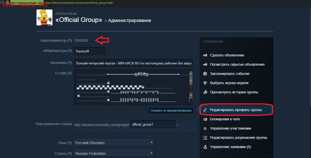Click the history icon for Просмотреть историю группы

click(x=205, y=92)
